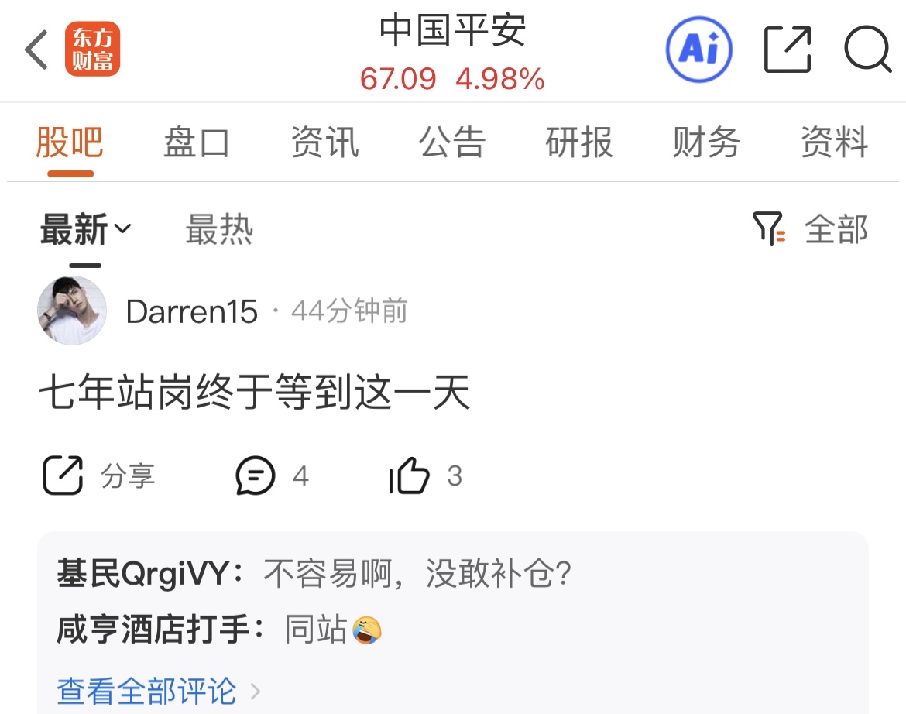Switch to the 研报 tab

[579, 142]
